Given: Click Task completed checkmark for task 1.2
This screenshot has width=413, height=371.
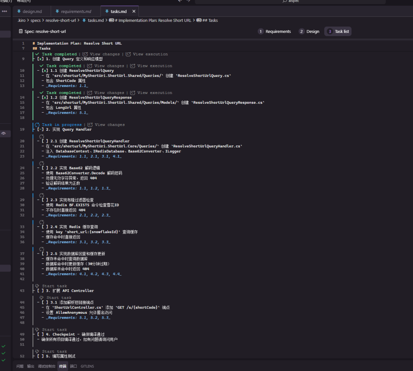Looking at the screenshot, I should pyautogui.click(x=42, y=92).
